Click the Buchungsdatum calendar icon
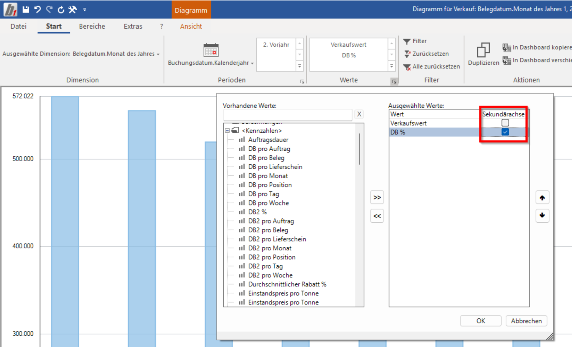 point(211,50)
